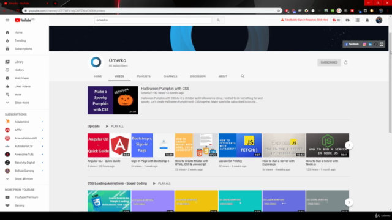The height and width of the screenshot is (220, 392).
Task: Click the SUBSCRIBED button
Action: tap(329, 62)
